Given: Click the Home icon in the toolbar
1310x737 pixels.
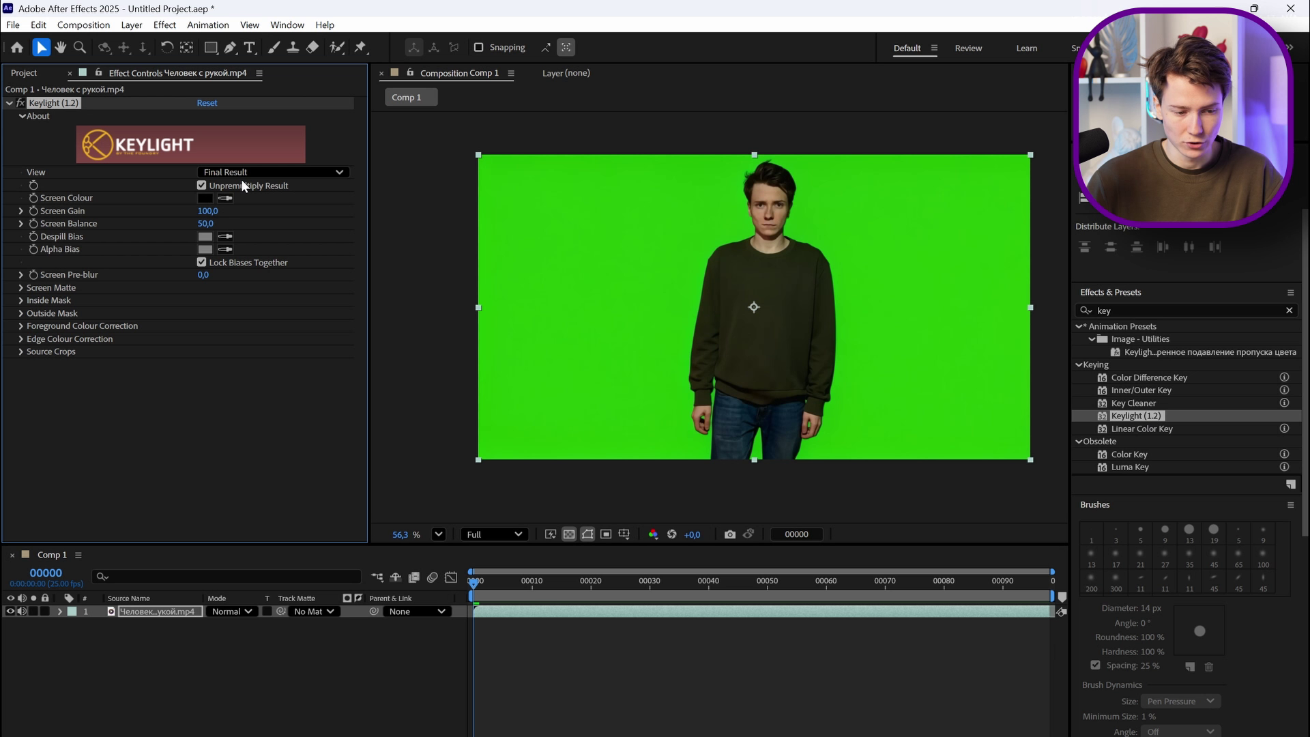Looking at the screenshot, I should 17,48.
